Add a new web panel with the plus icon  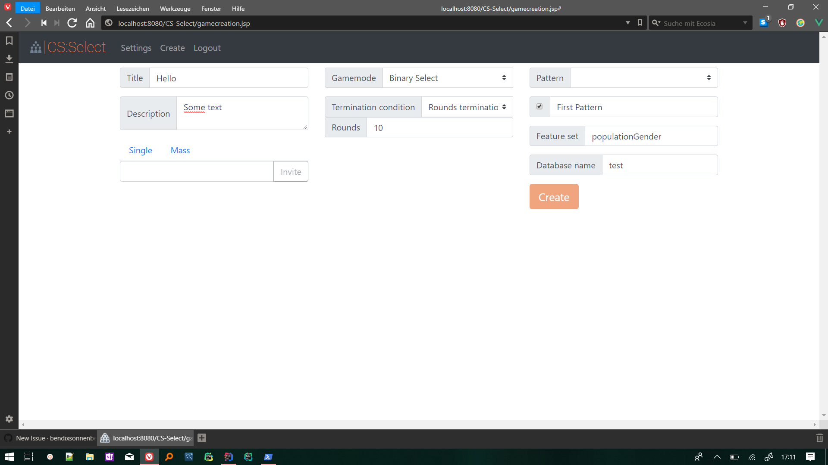point(9,132)
